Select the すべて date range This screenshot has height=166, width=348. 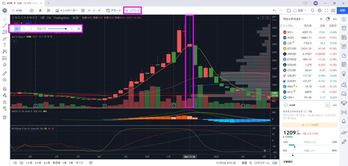pos(80,163)
